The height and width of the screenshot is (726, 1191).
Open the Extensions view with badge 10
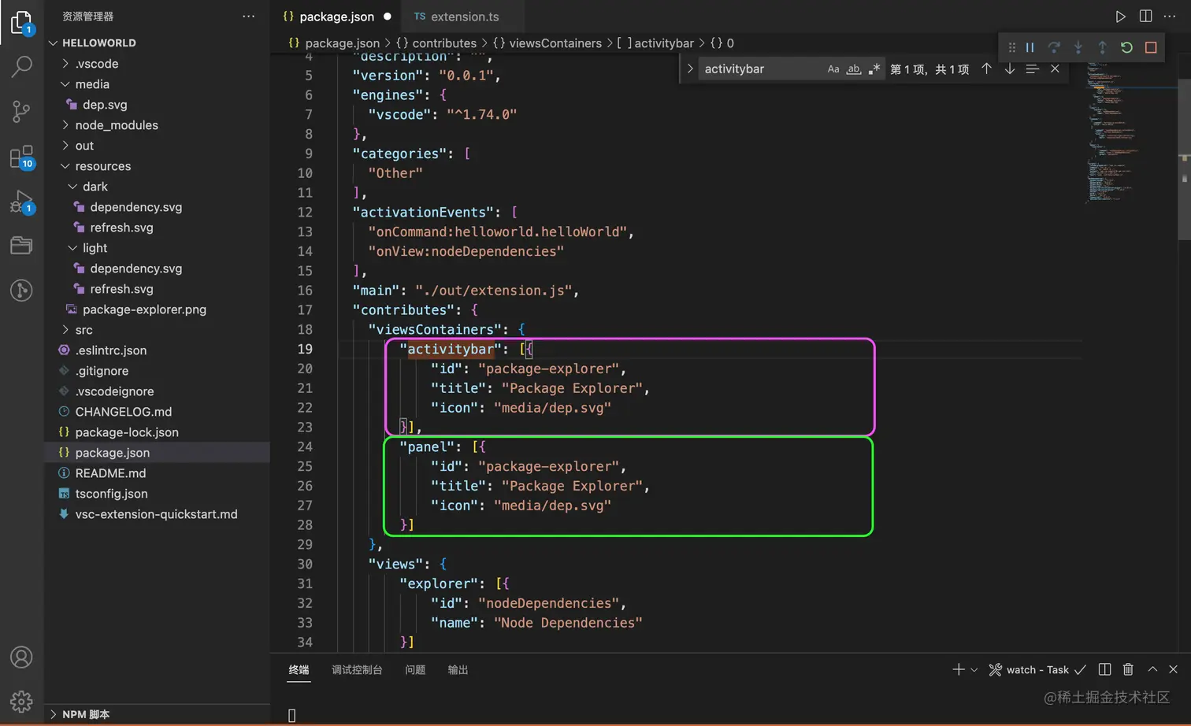21,157
